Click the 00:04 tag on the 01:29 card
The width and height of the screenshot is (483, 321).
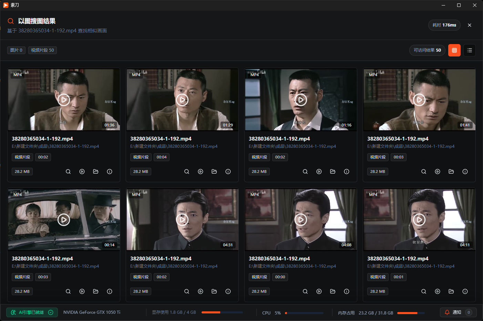(162, 157)
